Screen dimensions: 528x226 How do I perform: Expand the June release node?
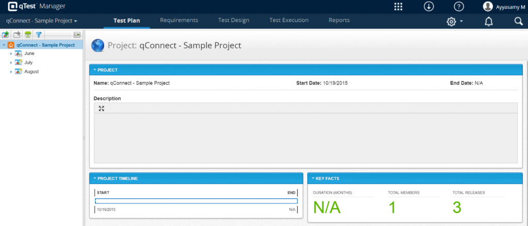coord(11,54)
